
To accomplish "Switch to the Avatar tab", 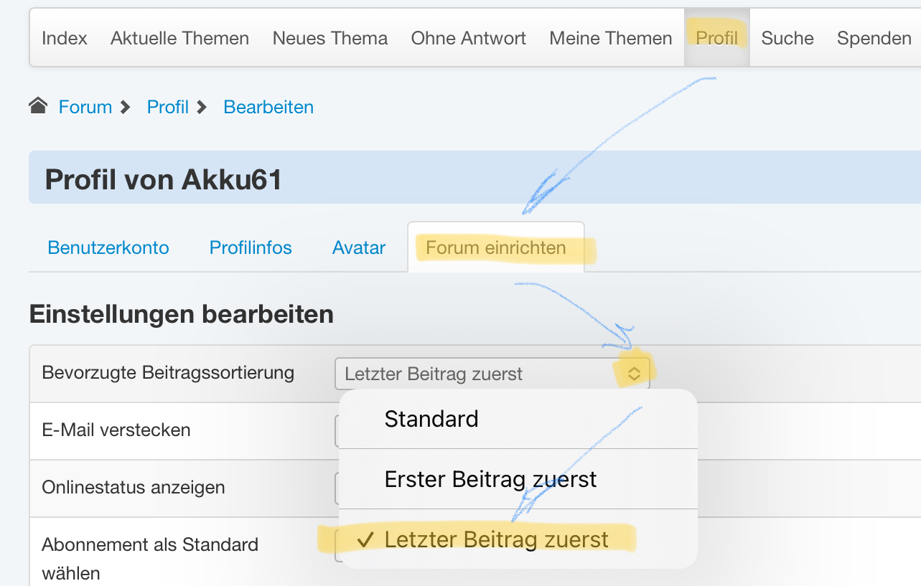I will click(359, 248).
